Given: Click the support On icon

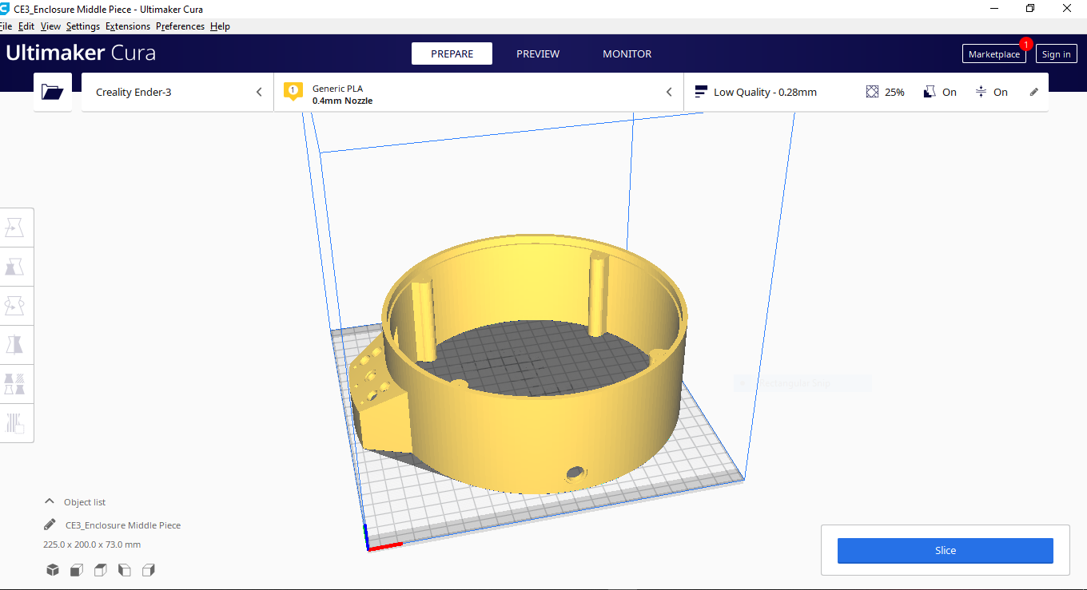Looking at the screenshot, I should (x=929, y=92).
